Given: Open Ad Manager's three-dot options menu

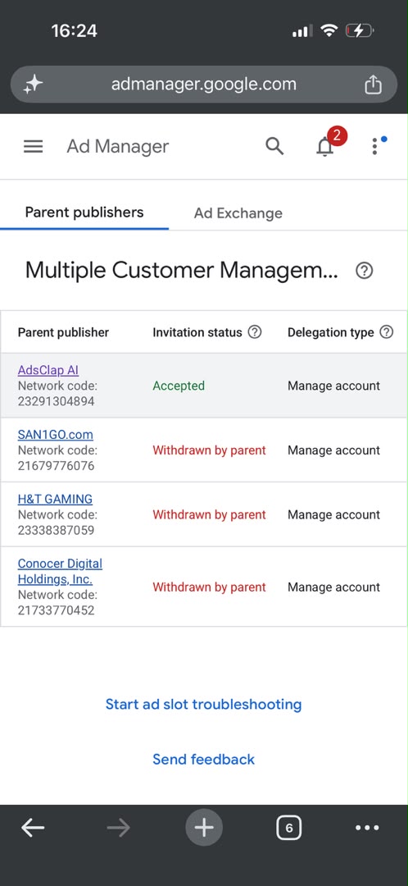Looking at the screenshot, I should pyautogui.click(x=374, y=146).
